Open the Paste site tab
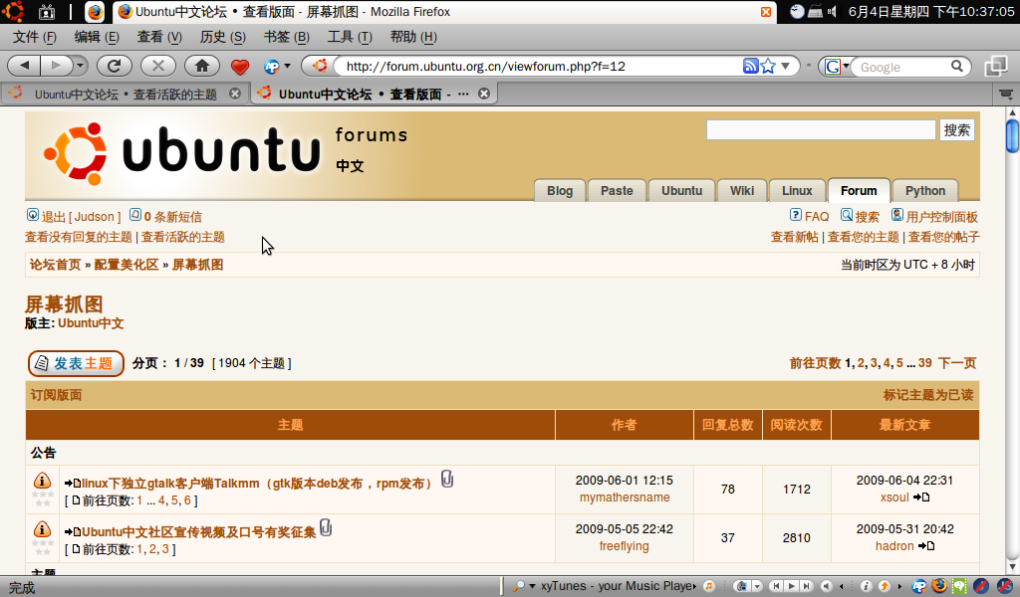The height and width of the screenshot is (597, 1020). pos(617,190)
